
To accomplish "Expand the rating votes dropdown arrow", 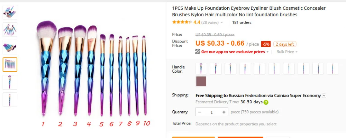I will click(221, 22).
